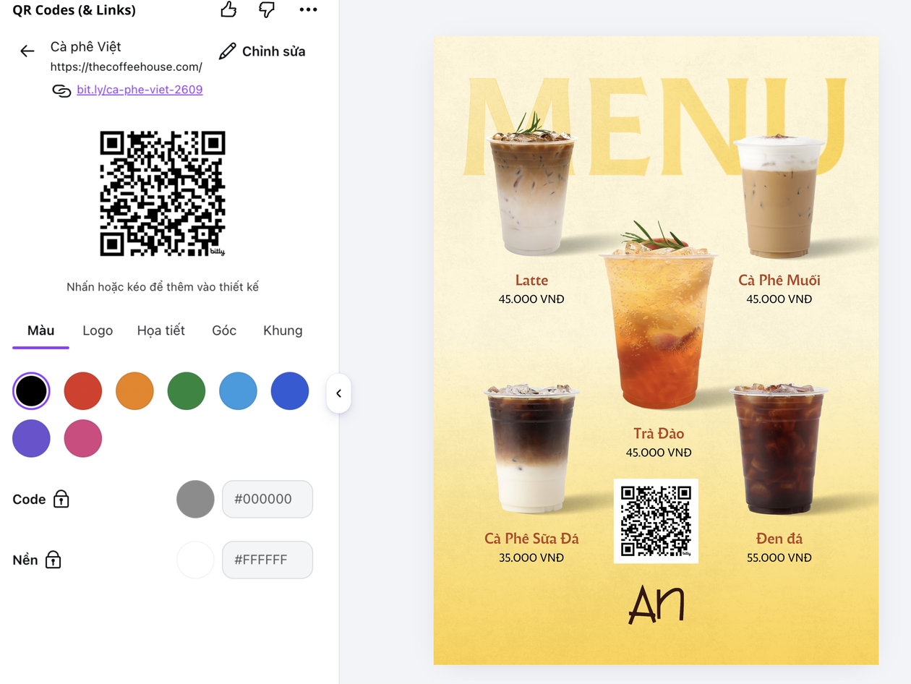Open the Góc tab

click(x=224, y=330)
